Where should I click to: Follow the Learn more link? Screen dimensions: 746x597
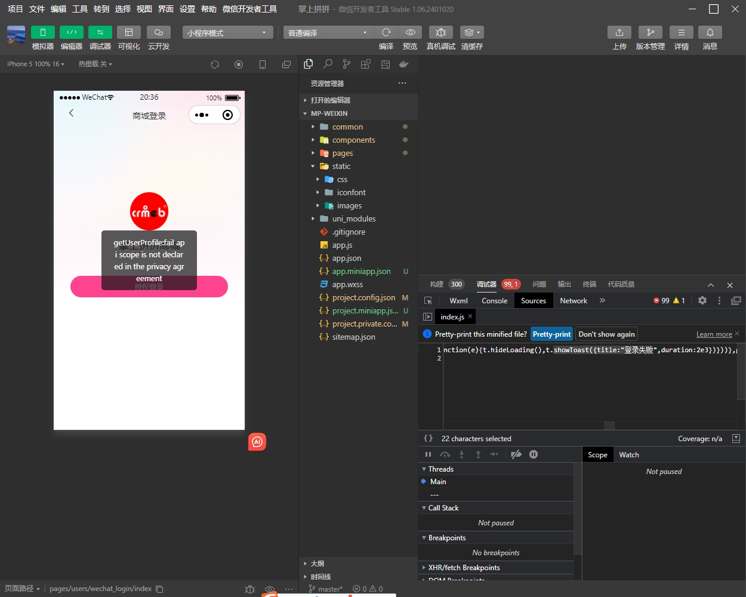714,334
